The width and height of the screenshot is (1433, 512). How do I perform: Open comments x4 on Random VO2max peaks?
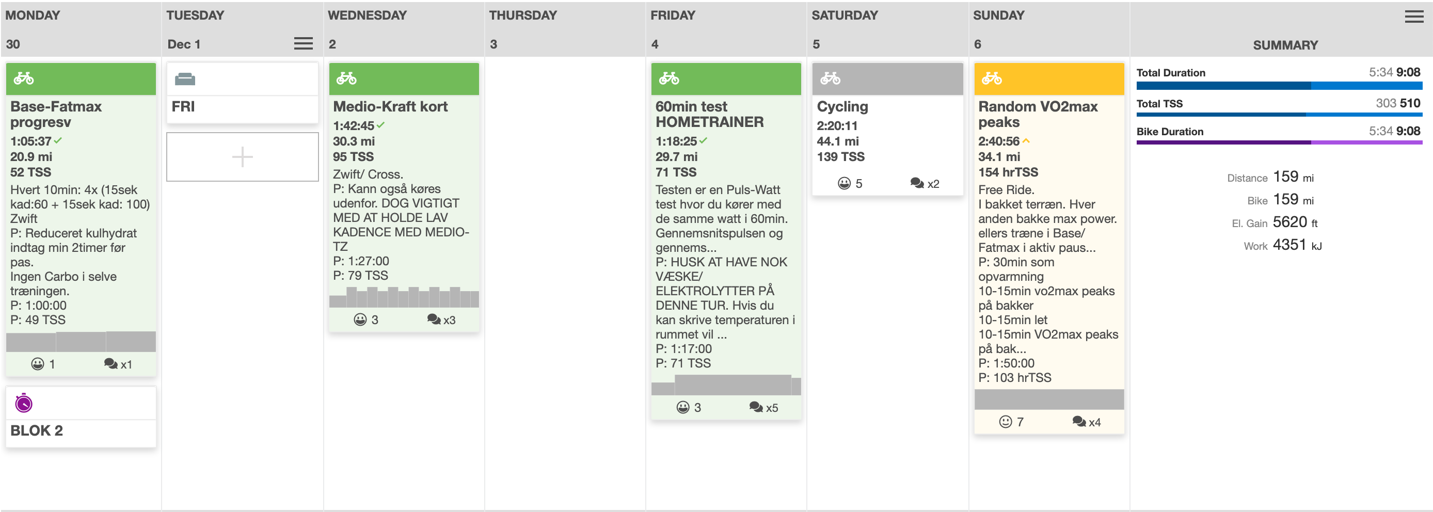point(1086,422)
